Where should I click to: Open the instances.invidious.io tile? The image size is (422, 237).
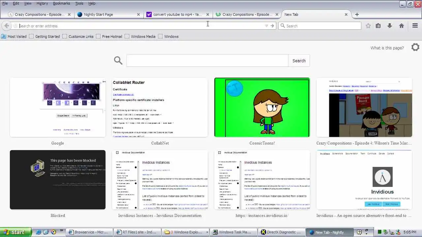click(262, 180)
